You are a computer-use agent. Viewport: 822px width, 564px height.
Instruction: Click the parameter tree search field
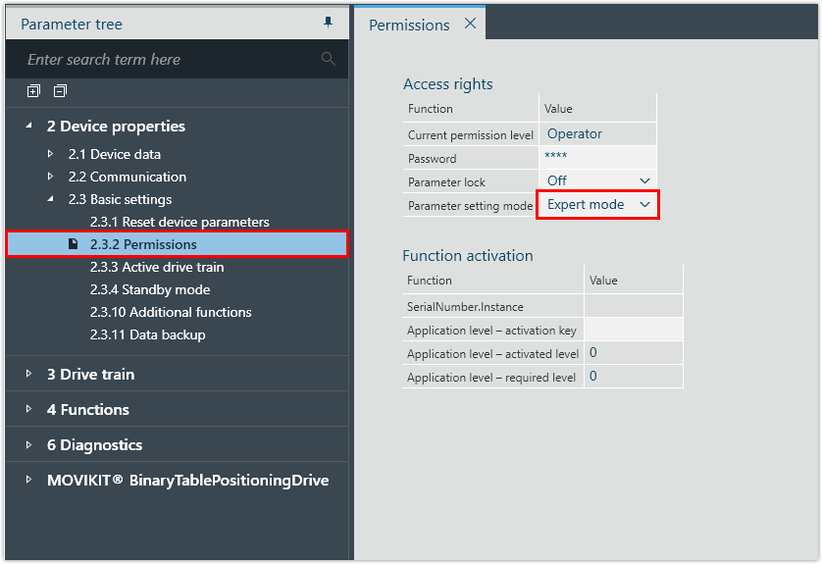(167, 60)
